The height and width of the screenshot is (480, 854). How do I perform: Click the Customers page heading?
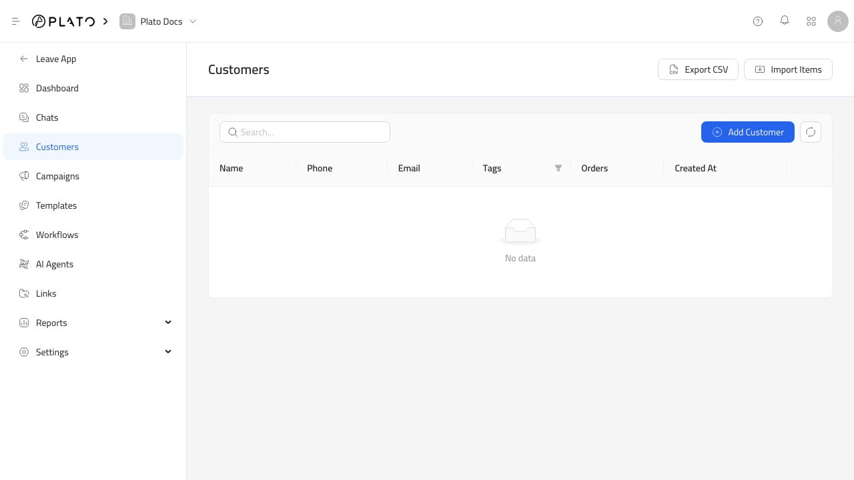[x=239, y=69]
